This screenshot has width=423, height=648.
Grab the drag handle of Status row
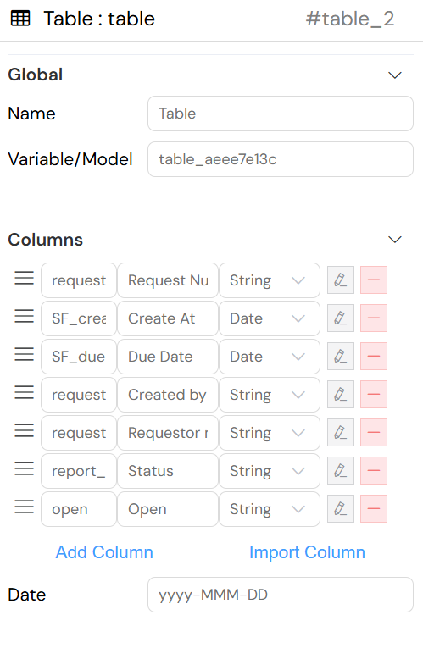(25, 468)
